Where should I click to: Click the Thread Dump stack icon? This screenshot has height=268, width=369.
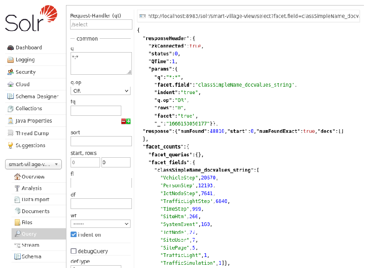[x=11, y=133]
